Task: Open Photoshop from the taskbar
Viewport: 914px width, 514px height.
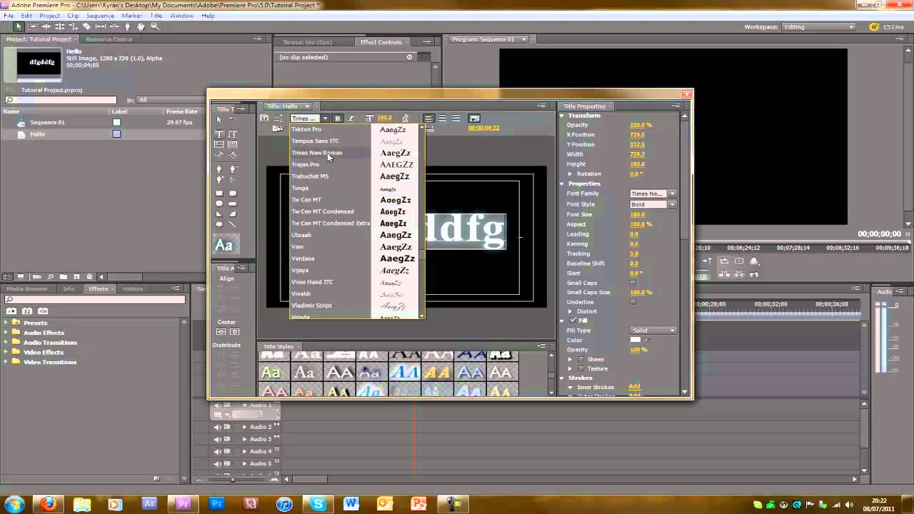Action: 216,504
